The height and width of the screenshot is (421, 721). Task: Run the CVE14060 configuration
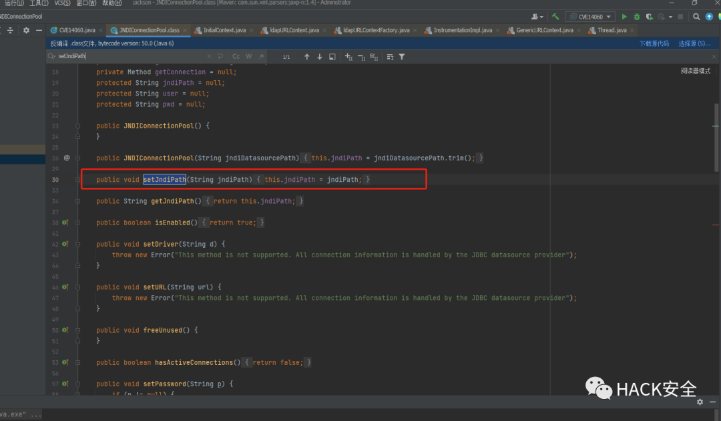click(624, 17)
